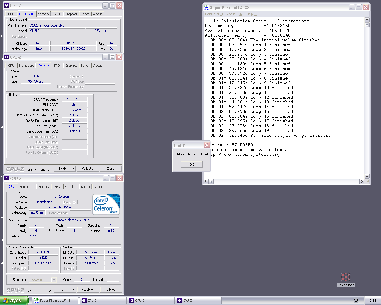Click RU language indicator in tray

coord(356,301)
